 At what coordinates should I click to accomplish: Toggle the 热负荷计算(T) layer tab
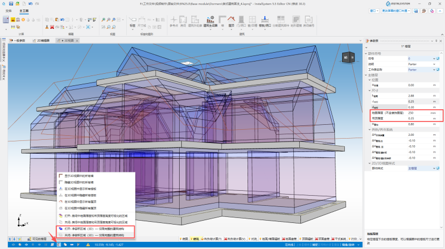(x=211, y=239)
